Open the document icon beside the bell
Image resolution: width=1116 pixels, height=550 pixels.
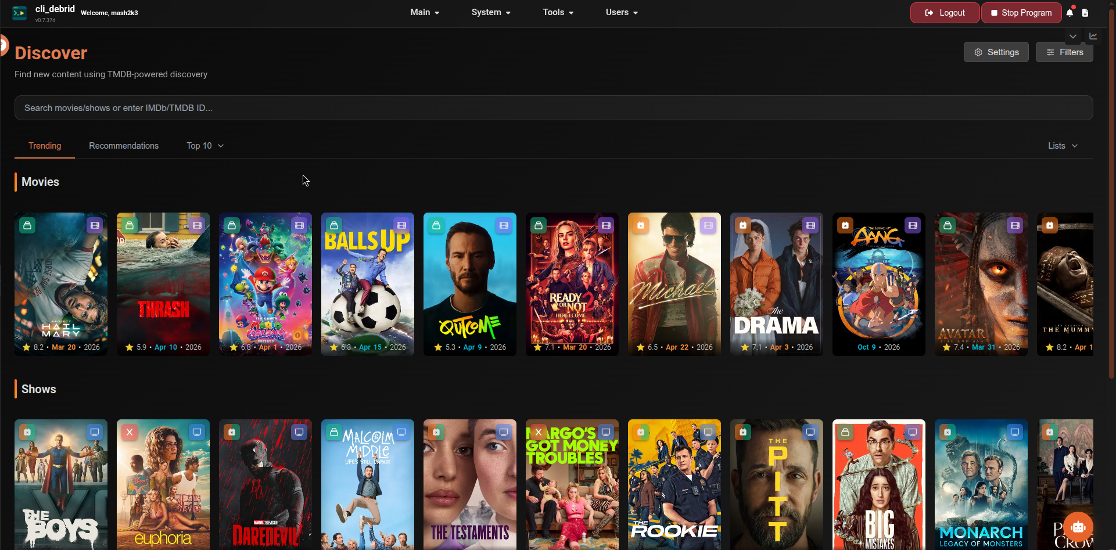point(1085,13)
